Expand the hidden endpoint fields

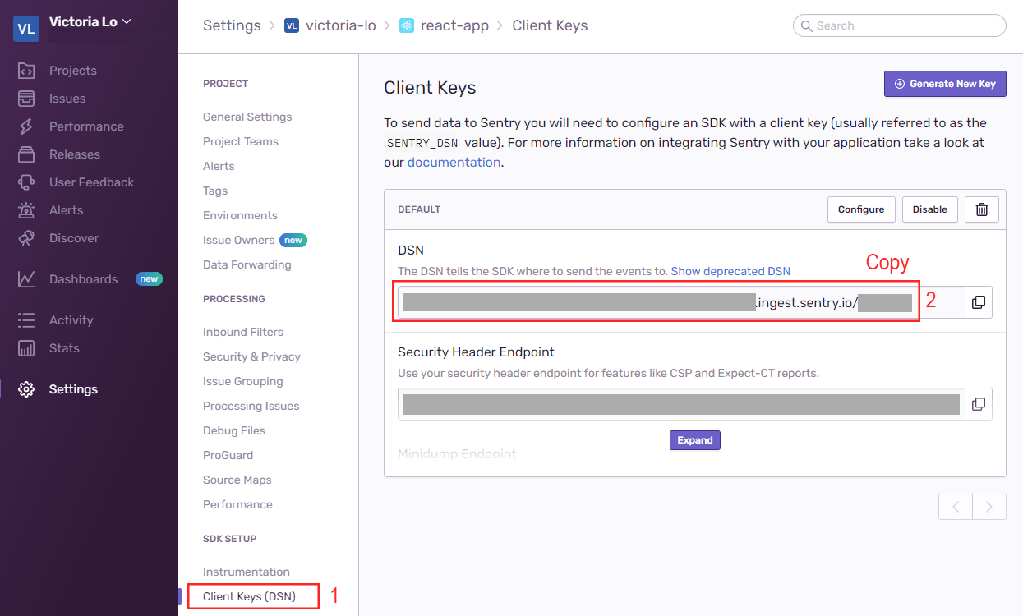(695, 440)
